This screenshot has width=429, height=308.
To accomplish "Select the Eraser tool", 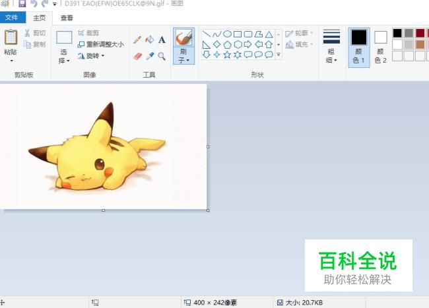I will pyautogui.click(x=138, y=56).
